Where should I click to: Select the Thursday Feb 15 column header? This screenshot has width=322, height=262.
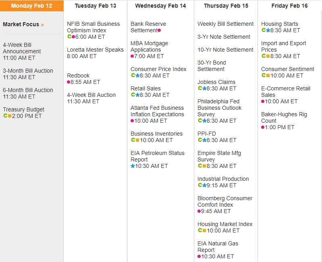[x=226, y=6]
